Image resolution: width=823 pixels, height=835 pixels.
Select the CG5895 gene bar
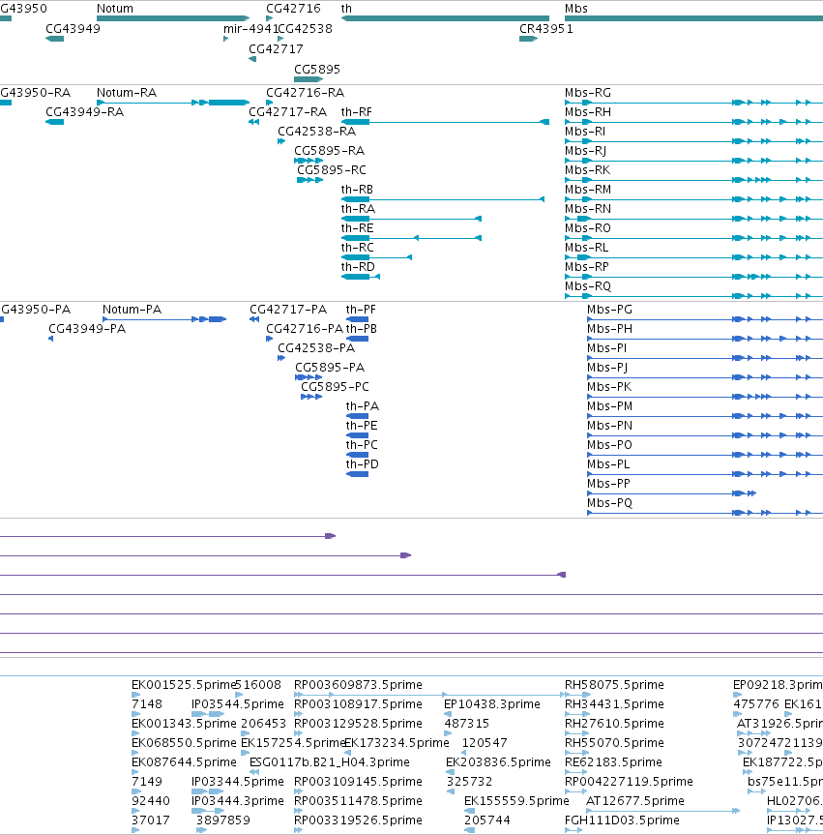coord(309,79)
